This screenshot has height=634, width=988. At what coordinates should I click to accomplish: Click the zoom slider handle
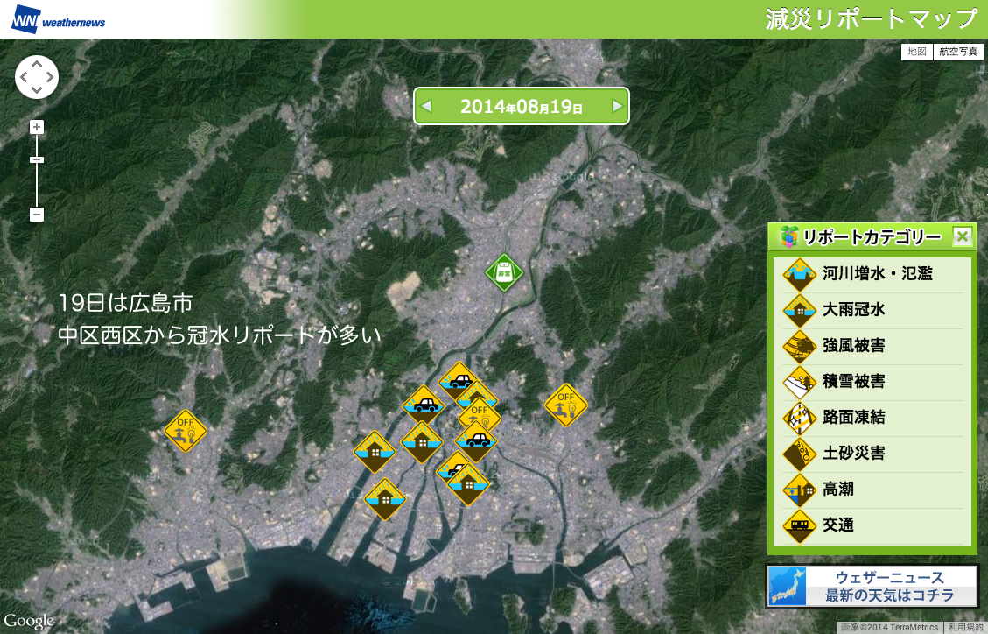coord(37,160)
